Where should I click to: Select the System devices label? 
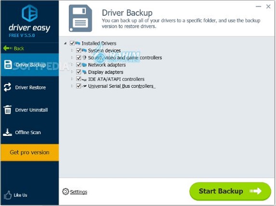tap(105, 50)
